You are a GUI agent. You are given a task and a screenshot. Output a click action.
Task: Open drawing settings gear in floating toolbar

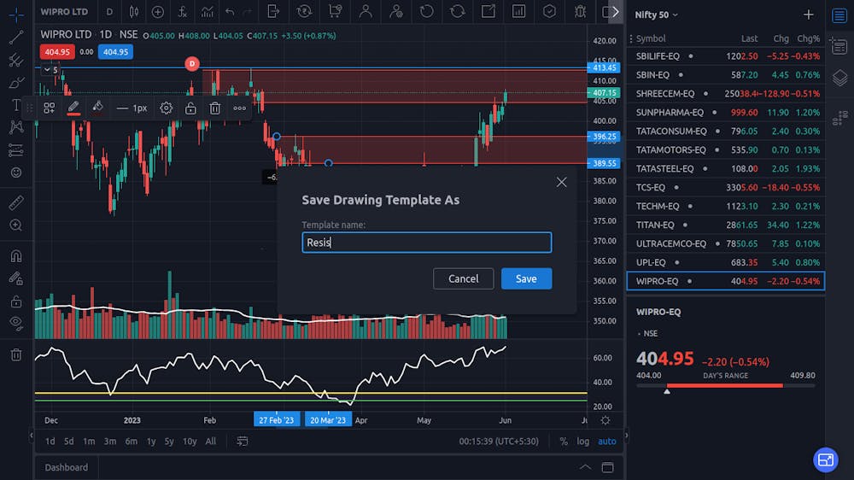[x=167, y=108]
